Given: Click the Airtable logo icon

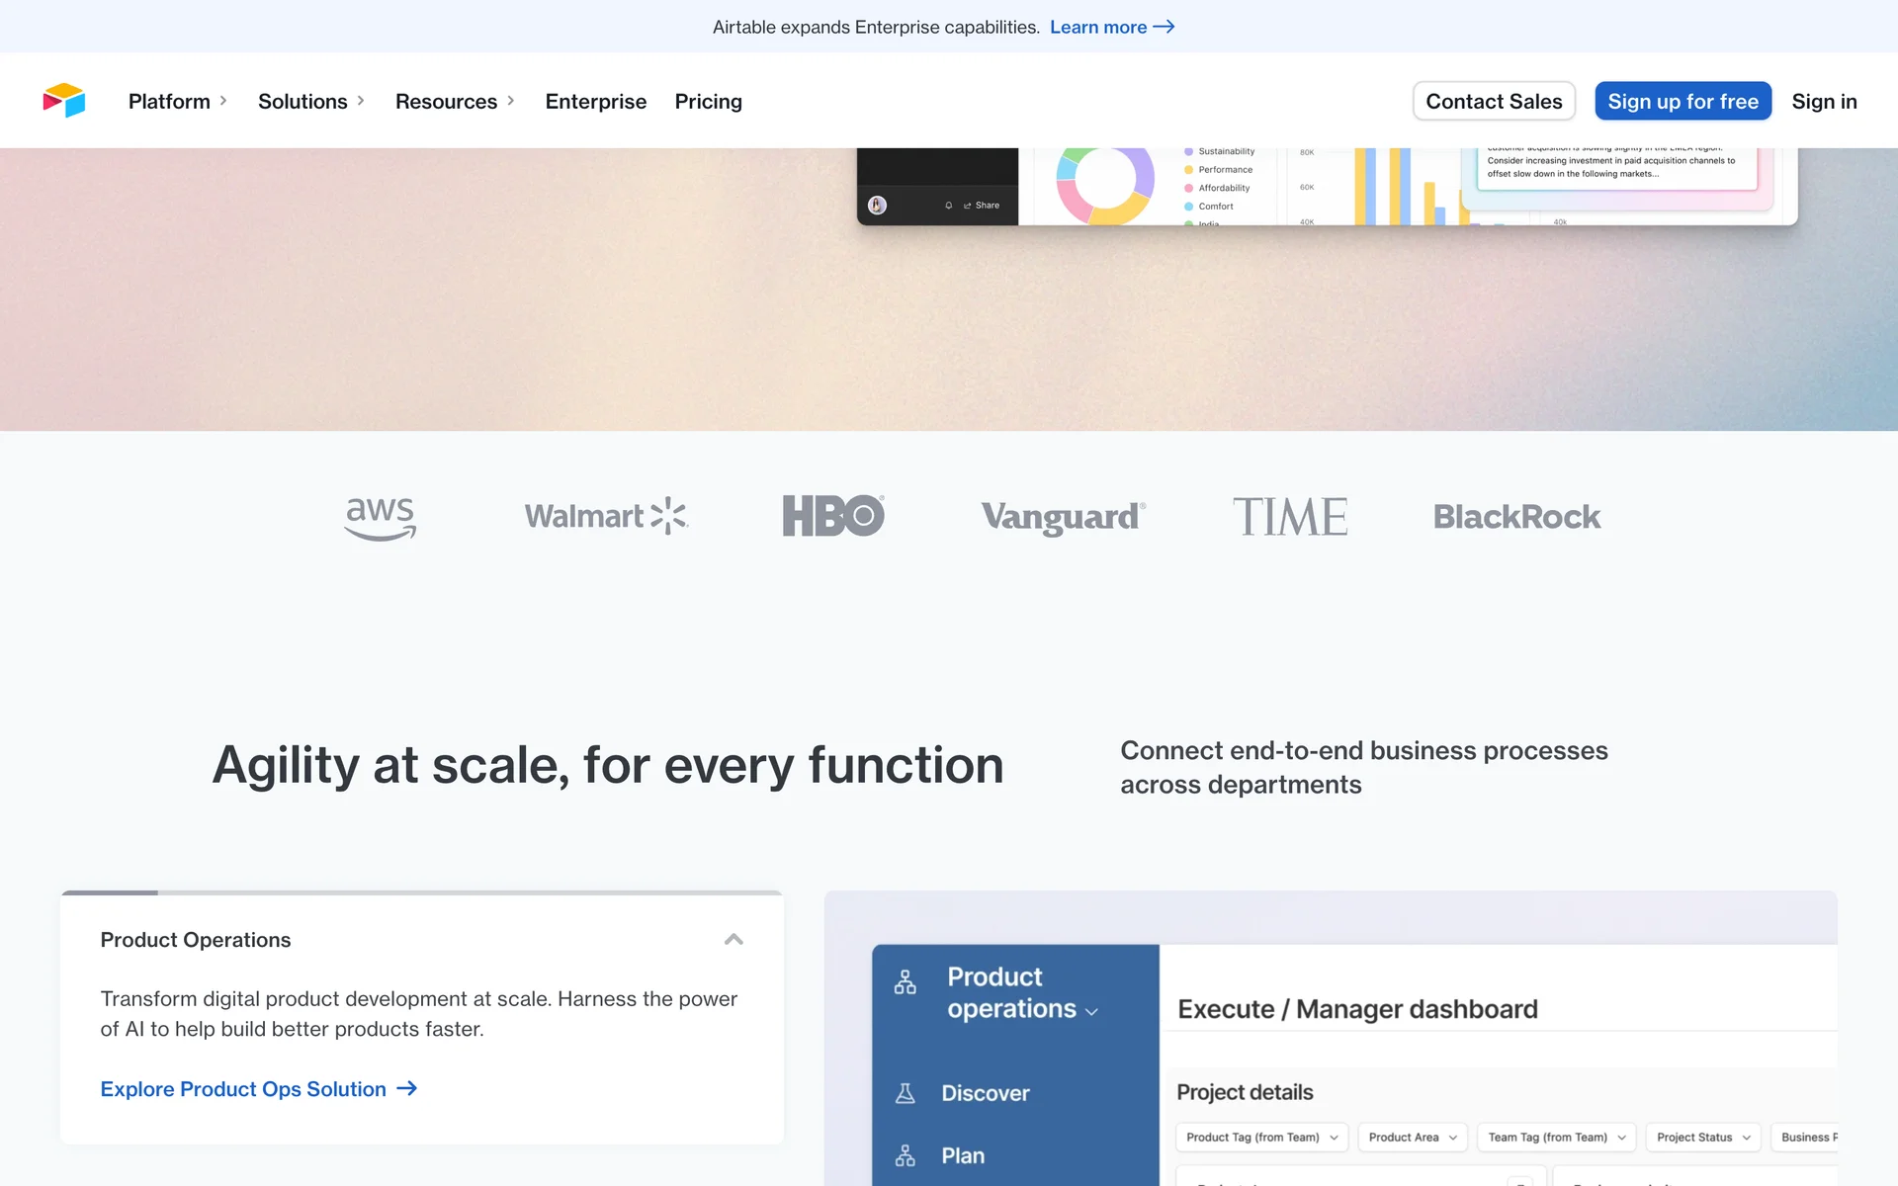Looking at the screenshot, I should [x=64, y=101].
